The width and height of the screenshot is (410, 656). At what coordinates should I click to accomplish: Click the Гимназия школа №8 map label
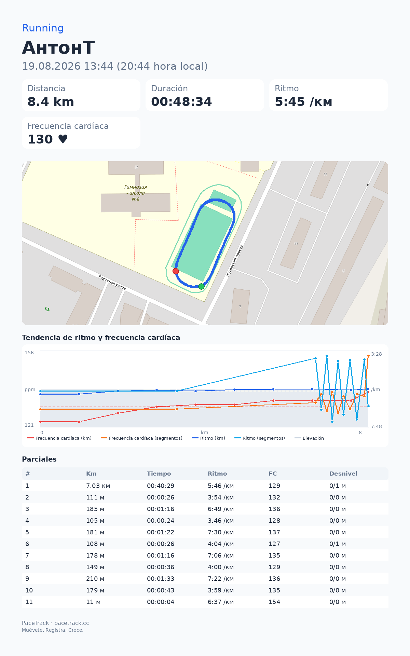[x=136, y=193]
